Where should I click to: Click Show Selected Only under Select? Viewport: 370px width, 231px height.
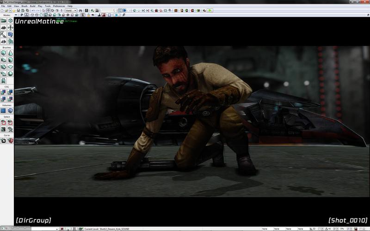pos(4,122)
